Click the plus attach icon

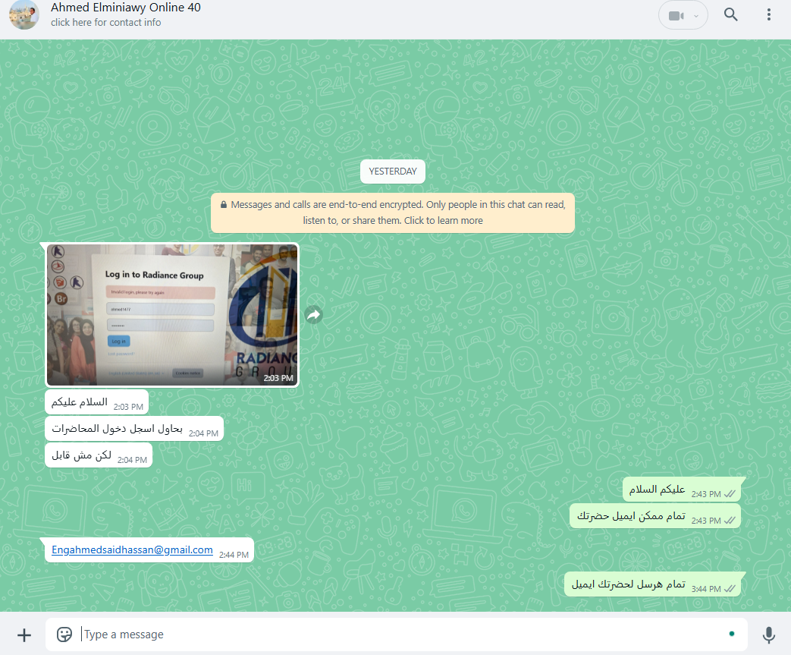tap(24, 635)
